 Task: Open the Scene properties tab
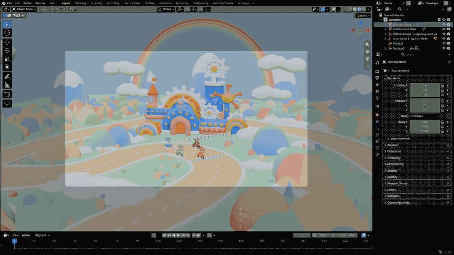pyautogui.click(x=377, y=91)
